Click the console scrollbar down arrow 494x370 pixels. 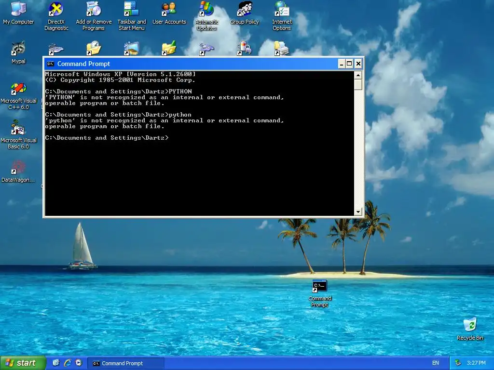tap(357, 212)
